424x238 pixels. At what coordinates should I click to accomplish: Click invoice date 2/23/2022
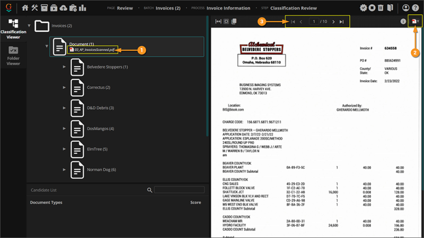pyautogui.click(x=392, y=81)
